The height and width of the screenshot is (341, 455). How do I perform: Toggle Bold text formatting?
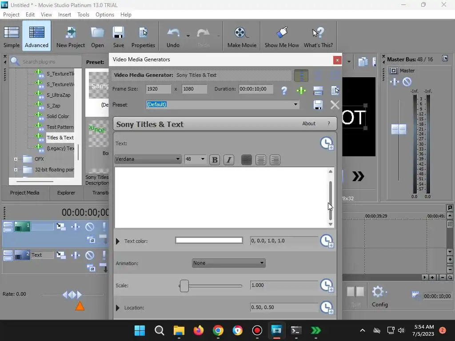(x=215, y=160)
